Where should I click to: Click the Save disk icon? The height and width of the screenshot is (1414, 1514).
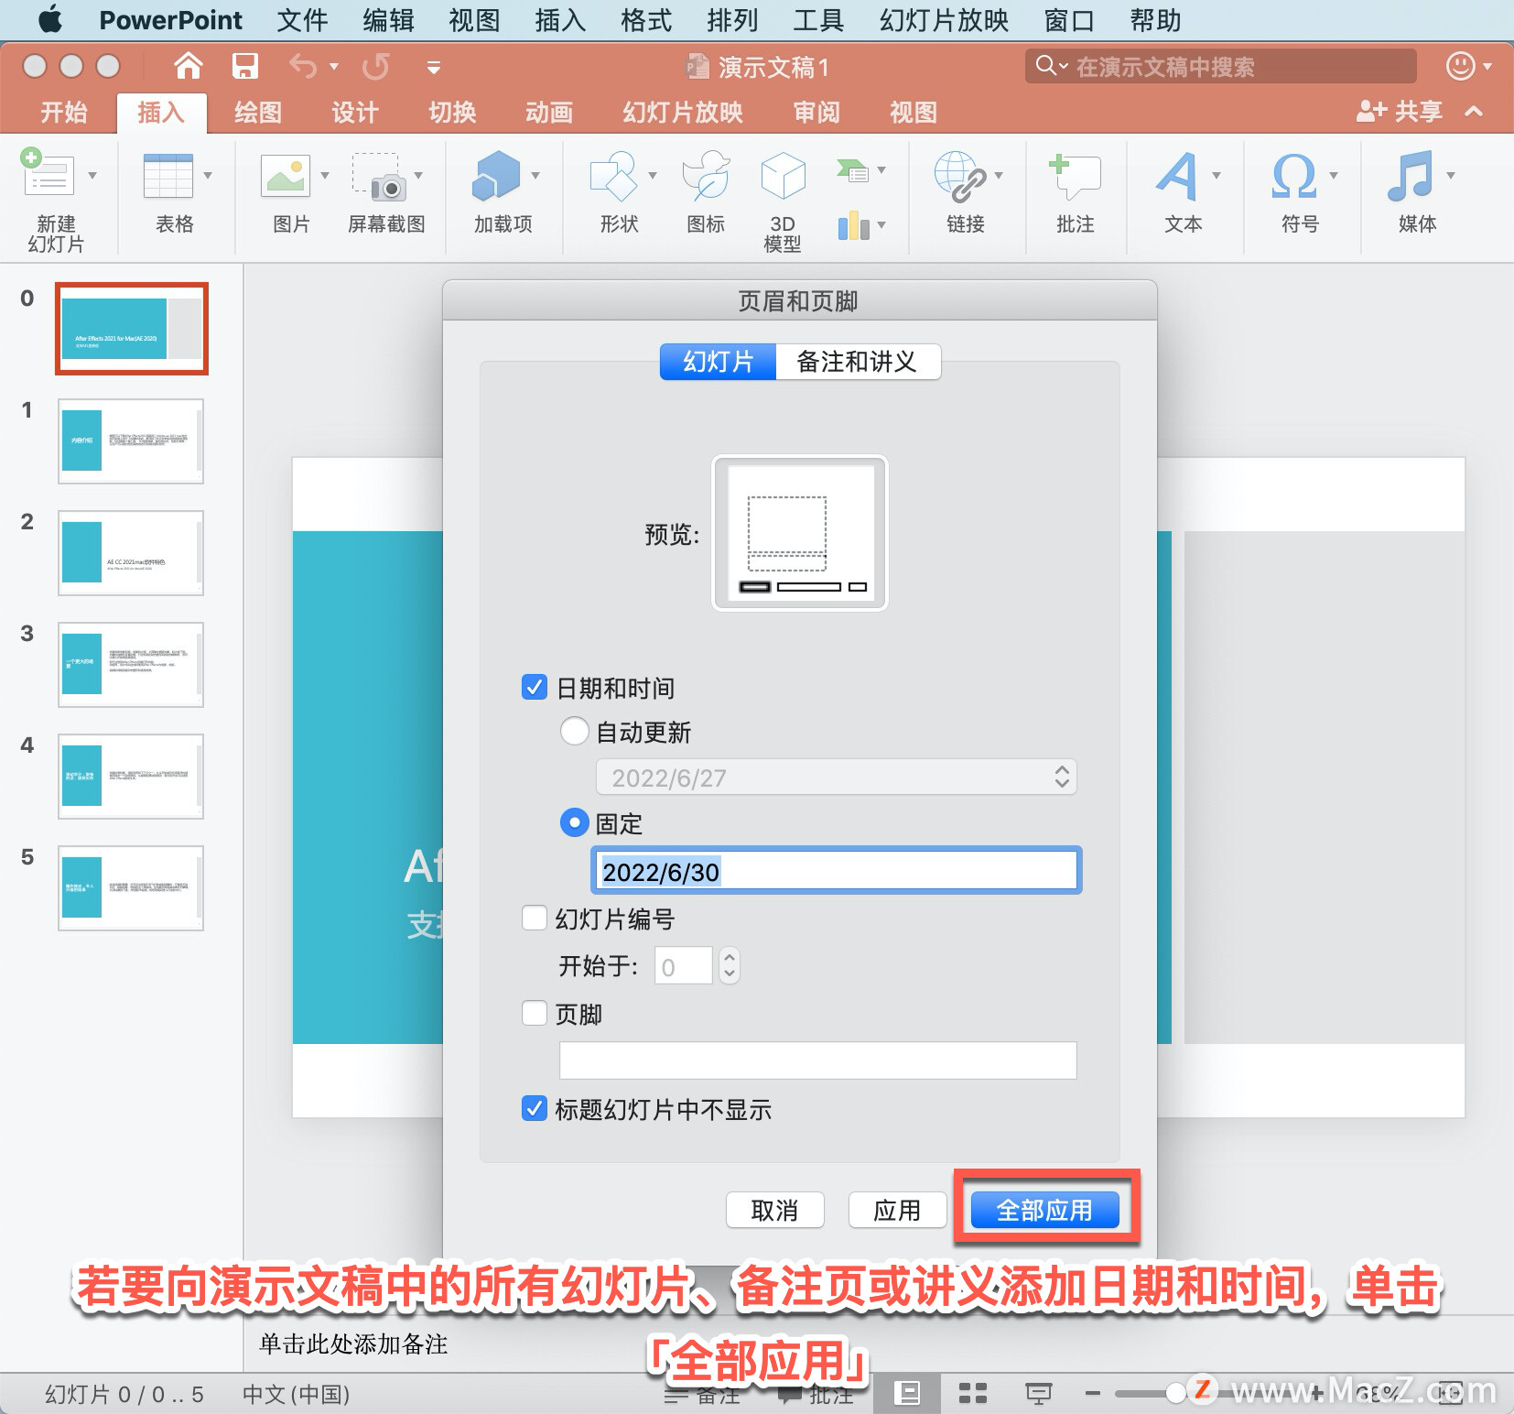pos(244,66)
